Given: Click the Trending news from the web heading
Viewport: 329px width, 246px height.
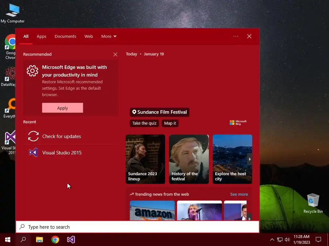Looking at the screenshot, I should pyautogui.click(x=159, y=194).
